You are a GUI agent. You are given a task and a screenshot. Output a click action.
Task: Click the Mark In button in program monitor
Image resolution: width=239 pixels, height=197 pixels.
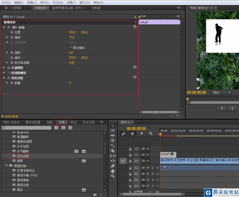click(x=222, y=109)
